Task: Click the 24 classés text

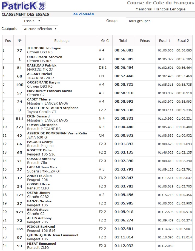Action: click(x=83, y=14)
